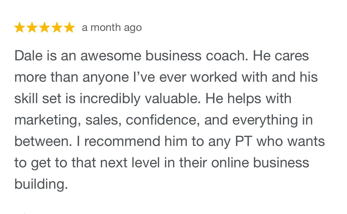The height and width of the screenshot is (214, 347).
Task: Click the fifth (last) rating star
Action: click(69, 28)
